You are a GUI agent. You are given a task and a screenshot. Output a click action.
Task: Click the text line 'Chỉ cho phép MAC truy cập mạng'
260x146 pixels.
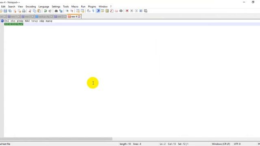pos(28,21)
